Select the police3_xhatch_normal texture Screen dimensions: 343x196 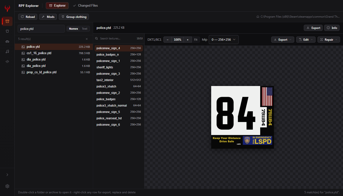point(118,105)
